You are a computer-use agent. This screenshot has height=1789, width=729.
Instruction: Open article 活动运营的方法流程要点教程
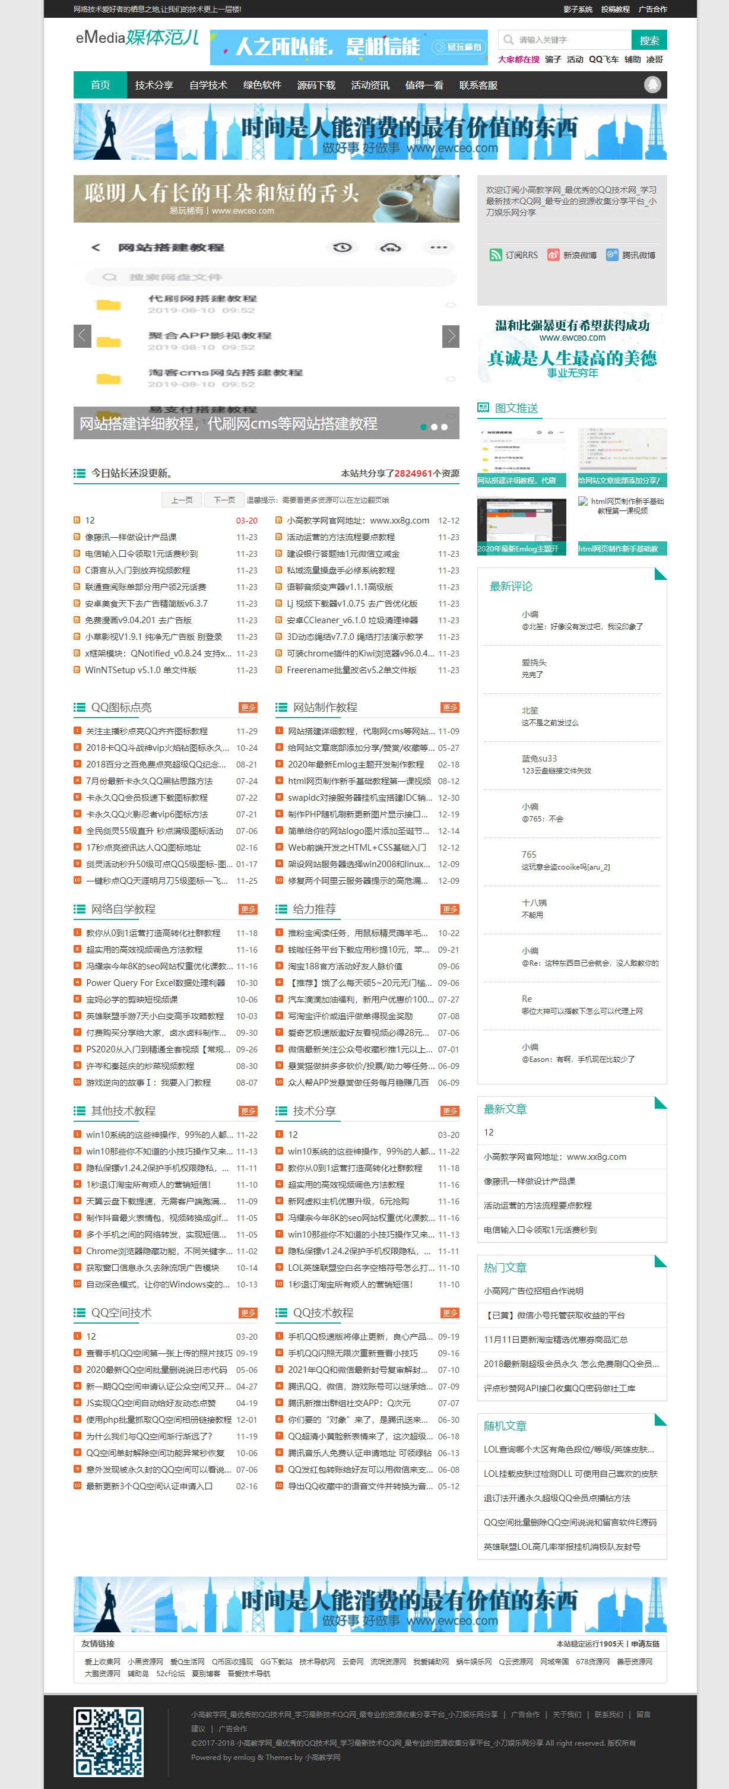340,537
